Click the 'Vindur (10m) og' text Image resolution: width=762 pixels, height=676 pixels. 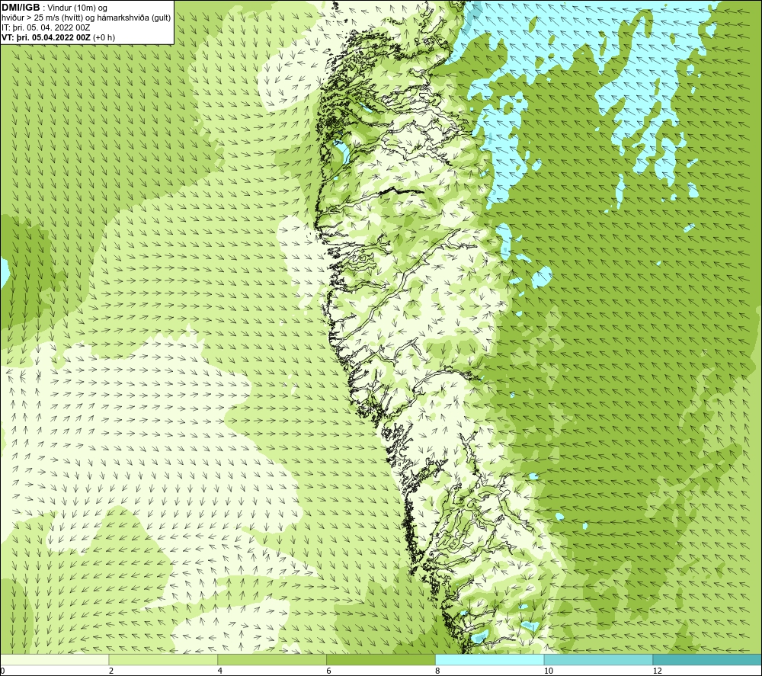[x=78, y=8]
